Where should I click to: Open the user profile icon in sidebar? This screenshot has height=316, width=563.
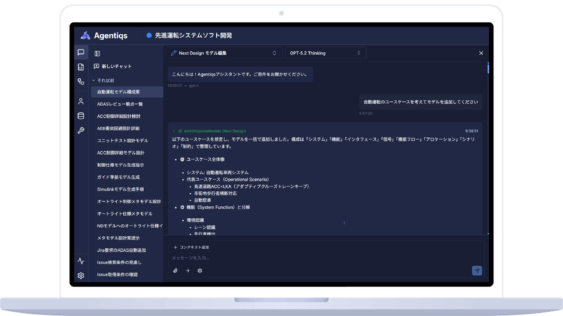click(x=81, y=101)
